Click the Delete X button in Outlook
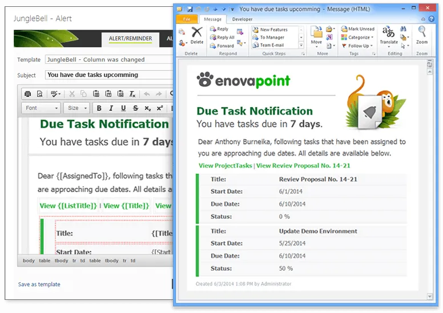The height and width of the screenshot is (313, 443). (x=196, y=36)
